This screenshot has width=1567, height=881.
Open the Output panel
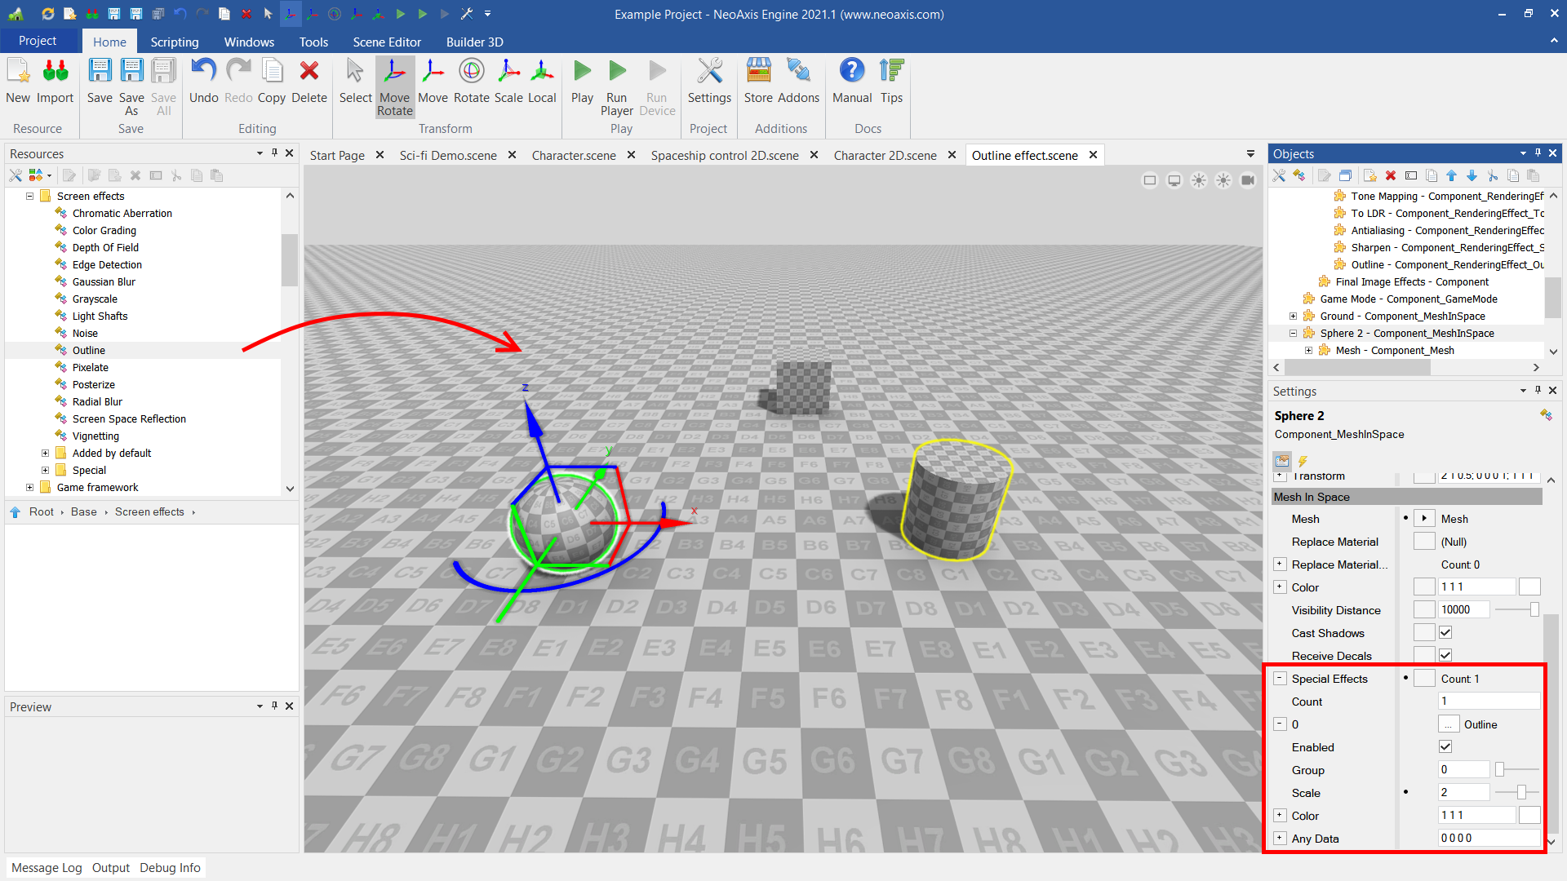pos(111,867)
